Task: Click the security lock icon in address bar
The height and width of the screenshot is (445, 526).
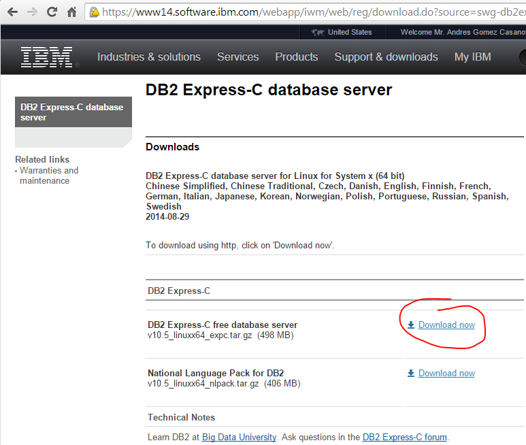Action: point(95,12)
